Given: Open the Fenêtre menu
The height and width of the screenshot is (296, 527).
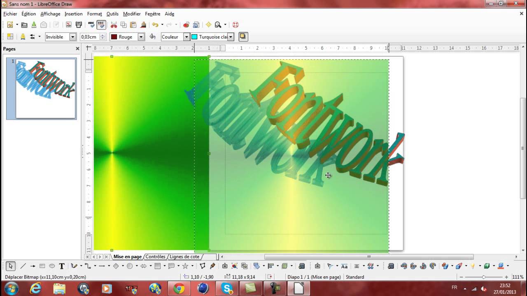Looking at the screenshot, I should pyautogui.click(x=153, y=14).
